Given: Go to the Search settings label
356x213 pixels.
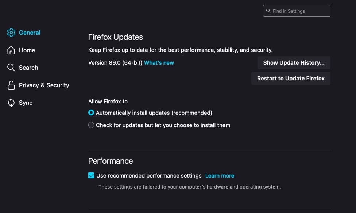Looking at the screenshot, I should [28, 68].
